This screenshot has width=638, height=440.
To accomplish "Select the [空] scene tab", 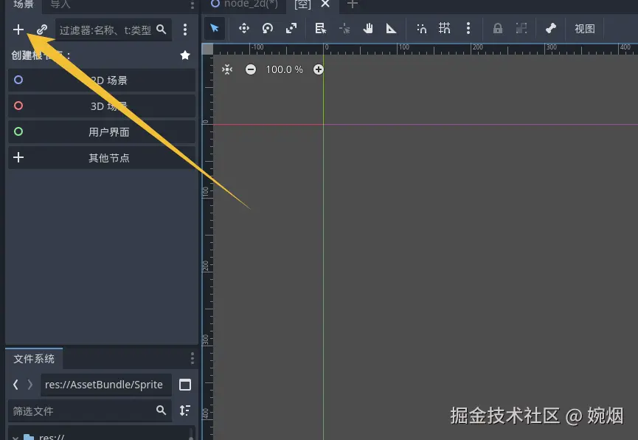I will (302, 4).
